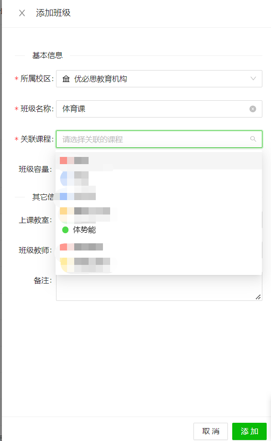Select the 体势能 course option
The height and width of the screenshot is (441, 271).
(159, 230)
